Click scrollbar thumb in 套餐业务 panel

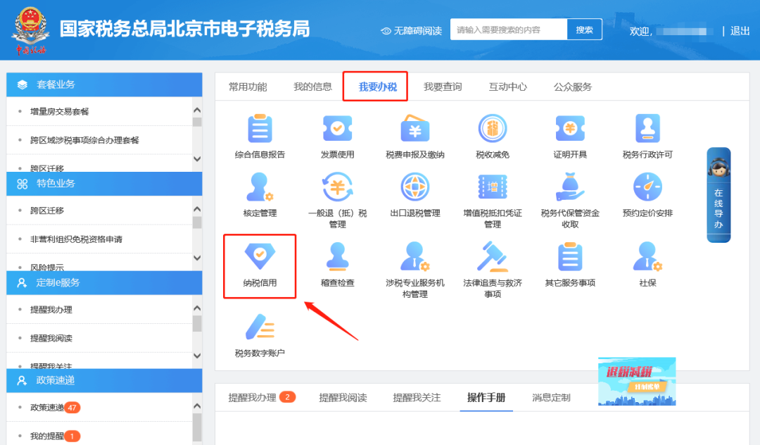[197, 122]
